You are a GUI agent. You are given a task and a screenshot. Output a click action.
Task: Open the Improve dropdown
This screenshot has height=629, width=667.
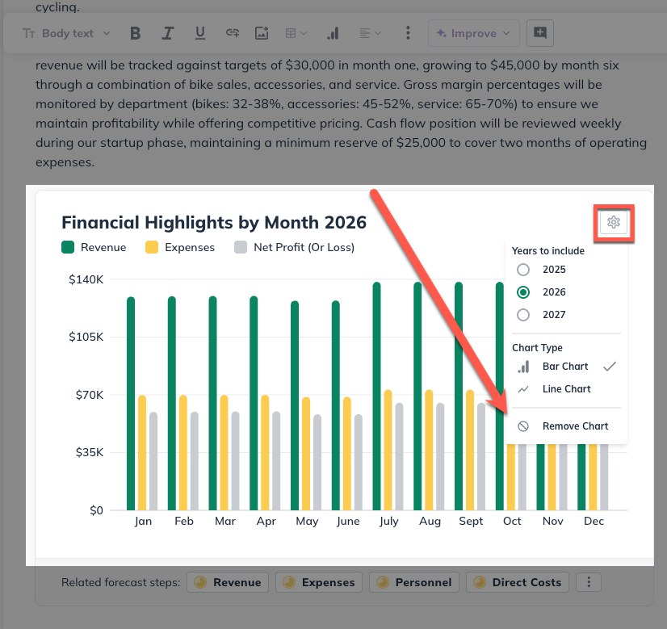click(473, 33)
